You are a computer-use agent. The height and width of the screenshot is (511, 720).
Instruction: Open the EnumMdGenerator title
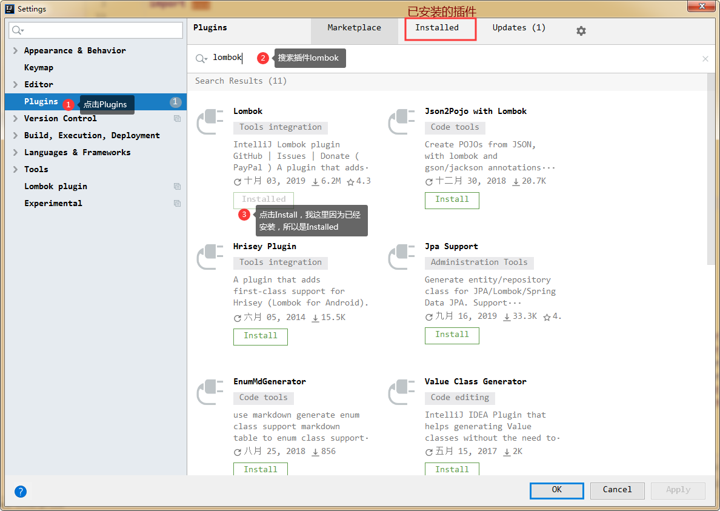[x=270, y=381]
